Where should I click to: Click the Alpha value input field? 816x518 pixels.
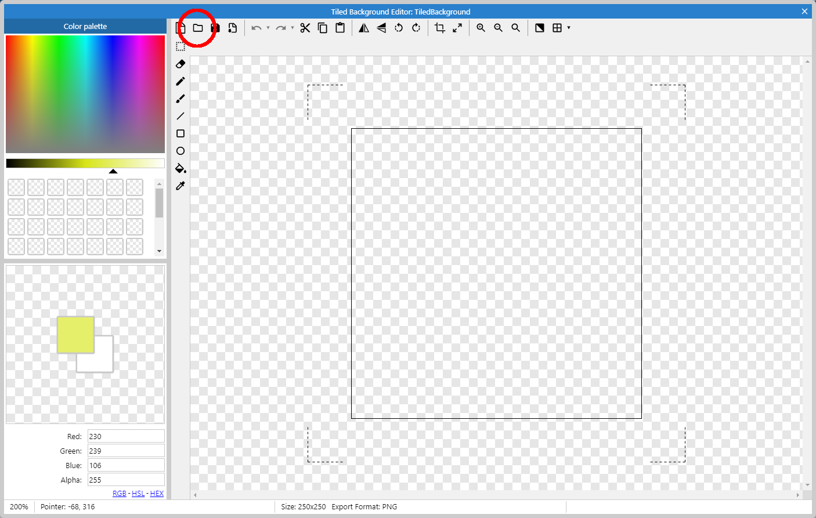[x=126, y=479]
